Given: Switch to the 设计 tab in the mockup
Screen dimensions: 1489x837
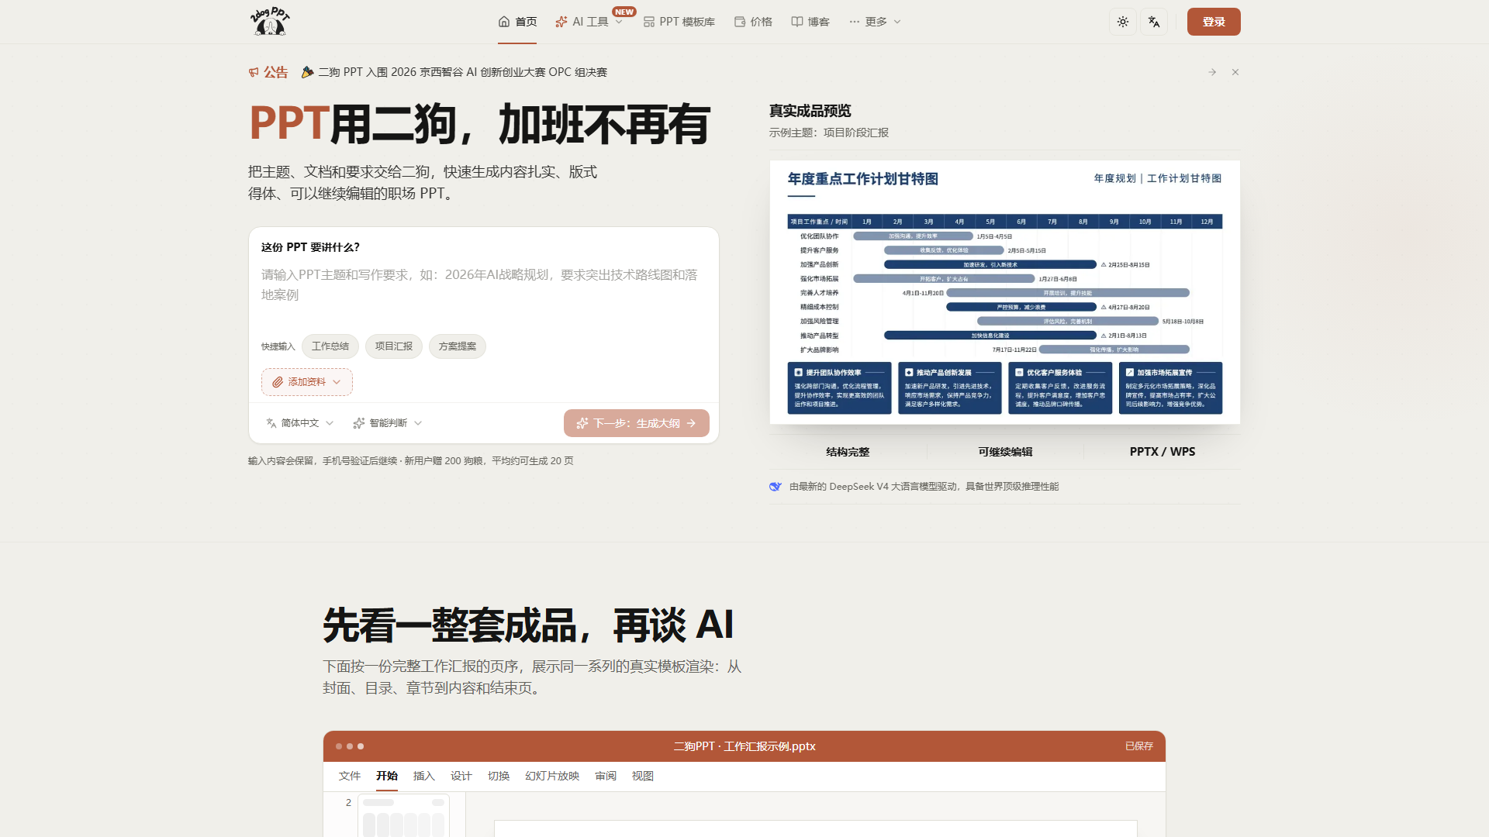Looking at the screenshot, I should tap(461, 776).
